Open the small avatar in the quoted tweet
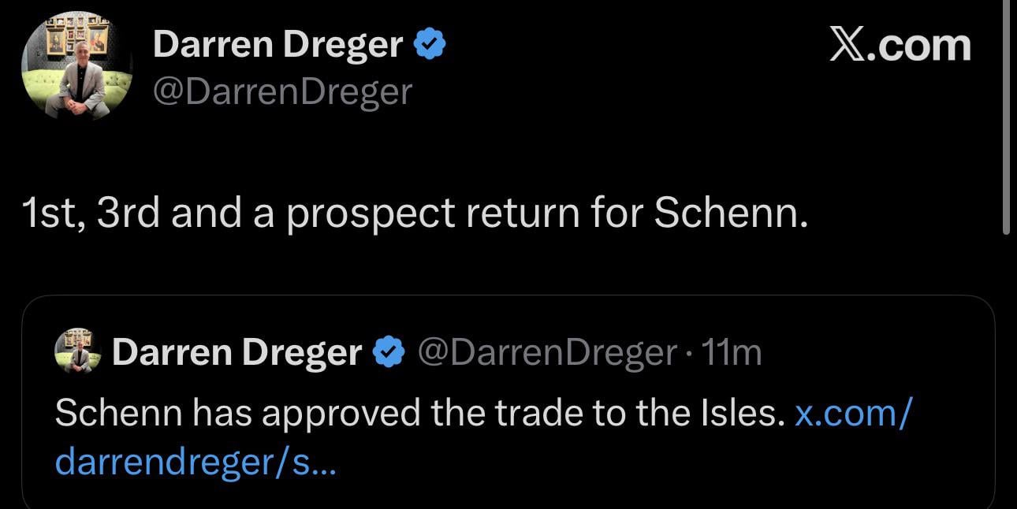The height and width of the screenshot is (509, 1017). point(76,351)
